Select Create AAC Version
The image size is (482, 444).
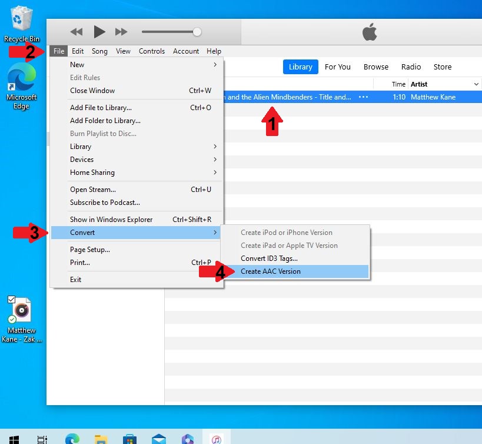(295, 271)
